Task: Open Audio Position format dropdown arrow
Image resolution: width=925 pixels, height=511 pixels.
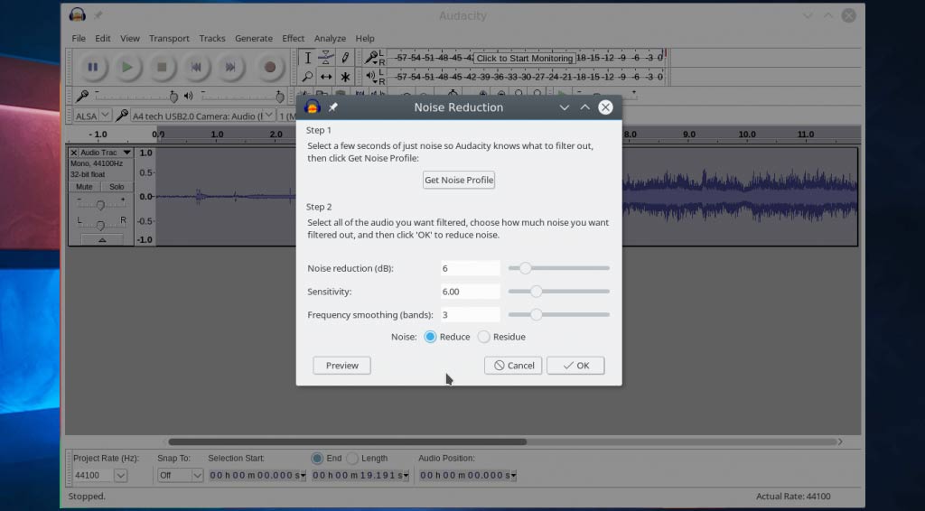Action: (514, 475)
